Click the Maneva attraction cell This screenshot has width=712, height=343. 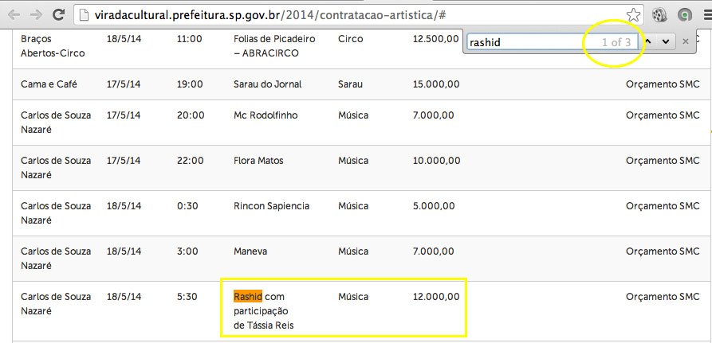pos(250,251)
